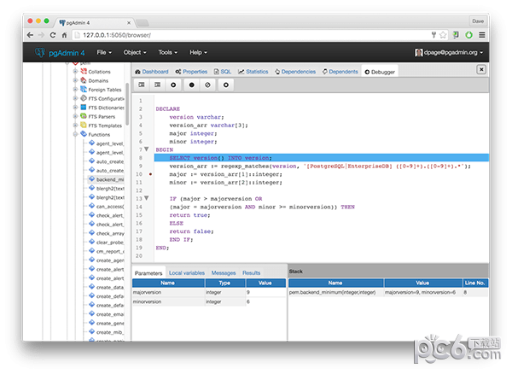Collapse the Functions tree node
This screenshot has width=512, height=374.
[75, 134]
